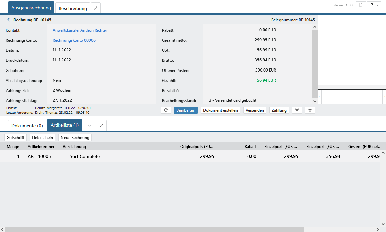
Task: Click the Bearbeiten button
Action: point(186,110)
